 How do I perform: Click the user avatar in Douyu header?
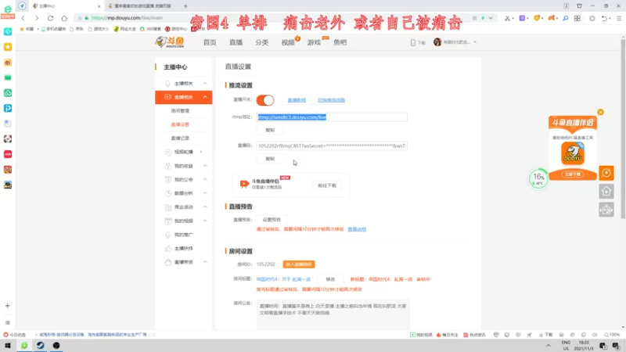tap(437, 42)
